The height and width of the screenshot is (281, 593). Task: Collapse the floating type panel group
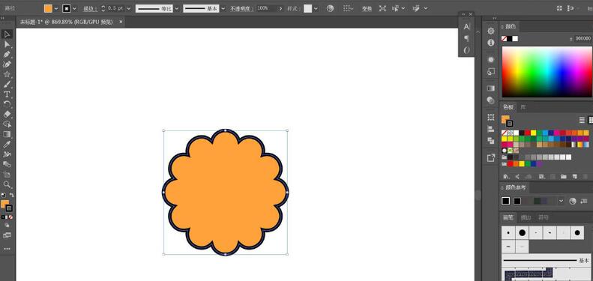pos(464,14)
